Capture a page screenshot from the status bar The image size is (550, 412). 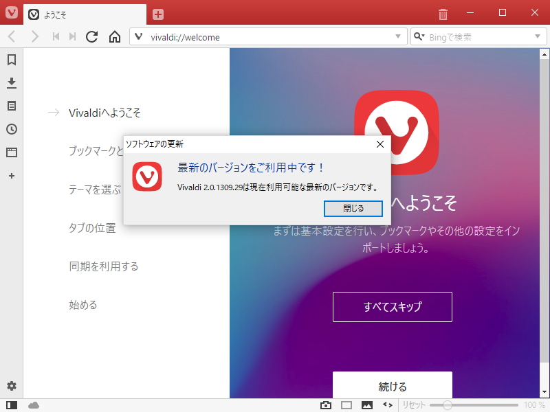tap(326, 404)
